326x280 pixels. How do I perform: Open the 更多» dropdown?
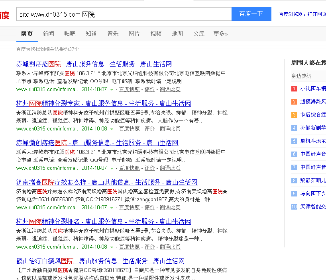220,34
